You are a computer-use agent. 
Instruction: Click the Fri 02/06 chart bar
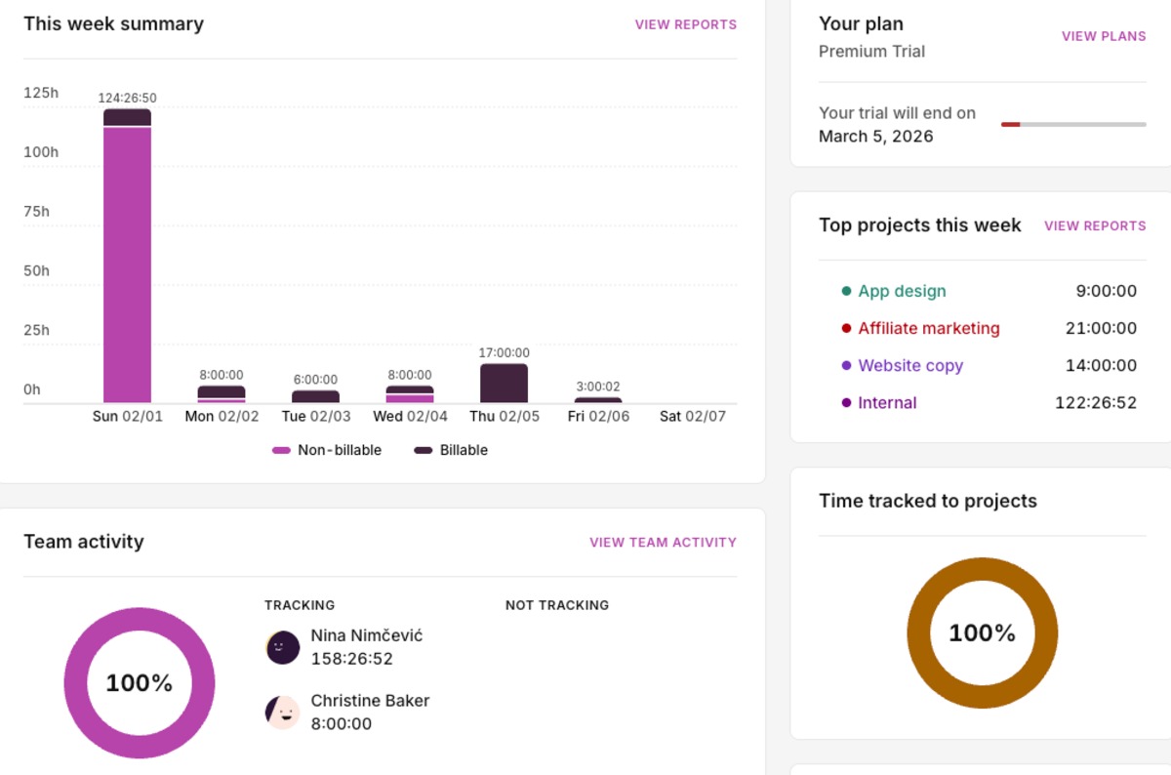pyautogui.click(x=597, y=399)
